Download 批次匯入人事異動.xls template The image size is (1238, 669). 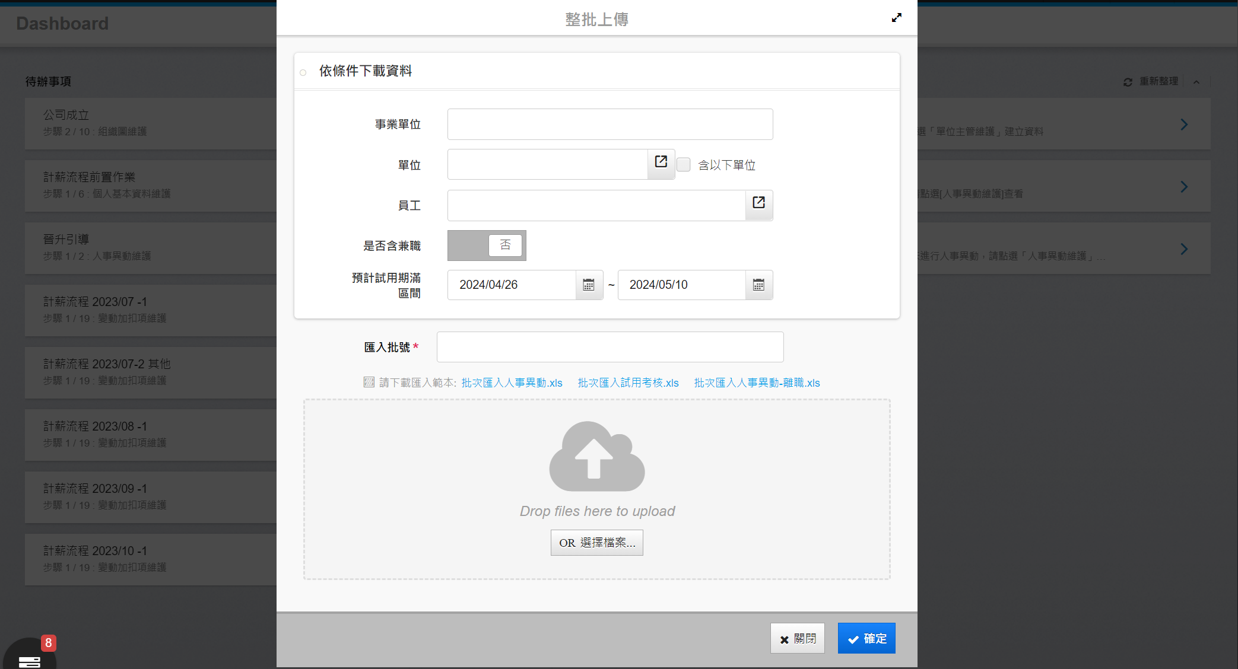[512, 383]
